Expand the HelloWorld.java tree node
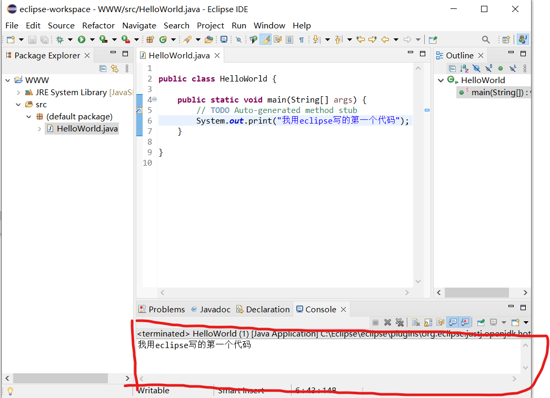The height and width of the screenshot is (398, 550). [39, 129]
